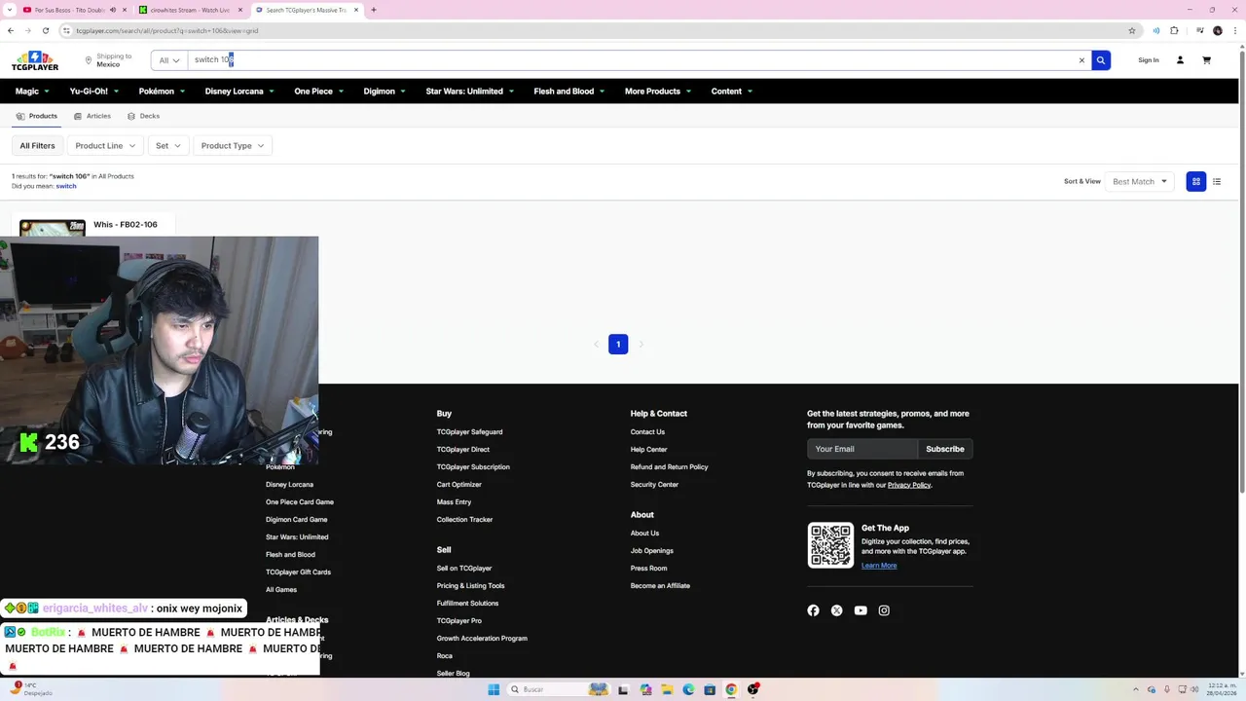
Task: Click page 1 pagination button
Action: pos(618,344)
